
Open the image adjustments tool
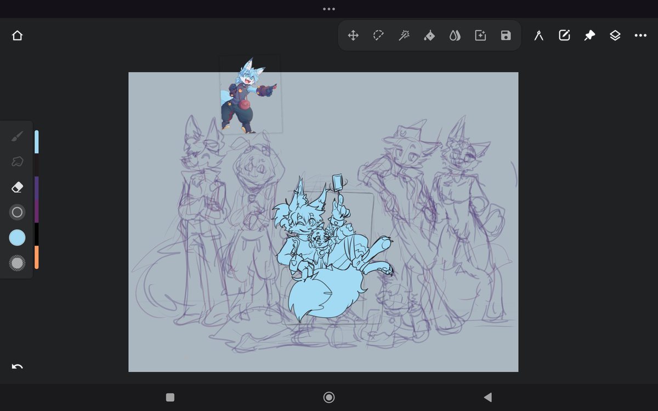click(480, 35)
